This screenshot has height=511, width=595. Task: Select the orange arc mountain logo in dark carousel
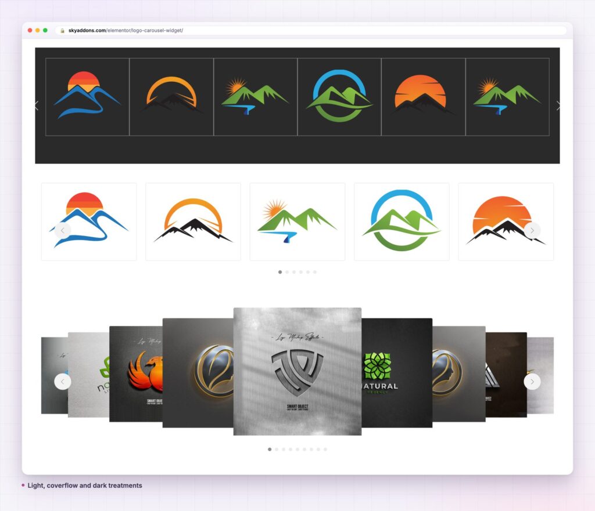(171, 97)
